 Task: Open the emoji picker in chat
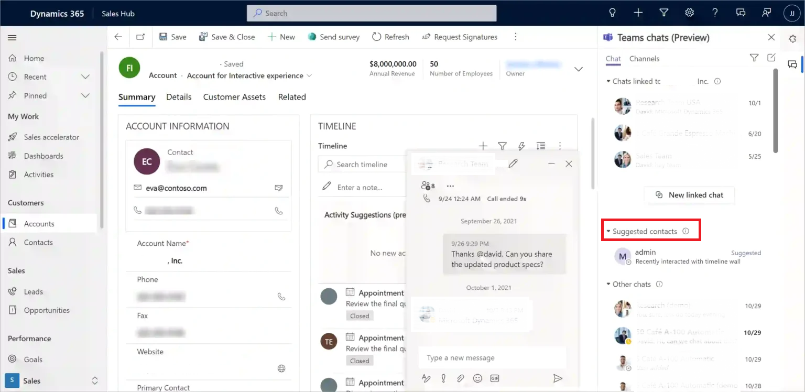click(x=477, y=378)
